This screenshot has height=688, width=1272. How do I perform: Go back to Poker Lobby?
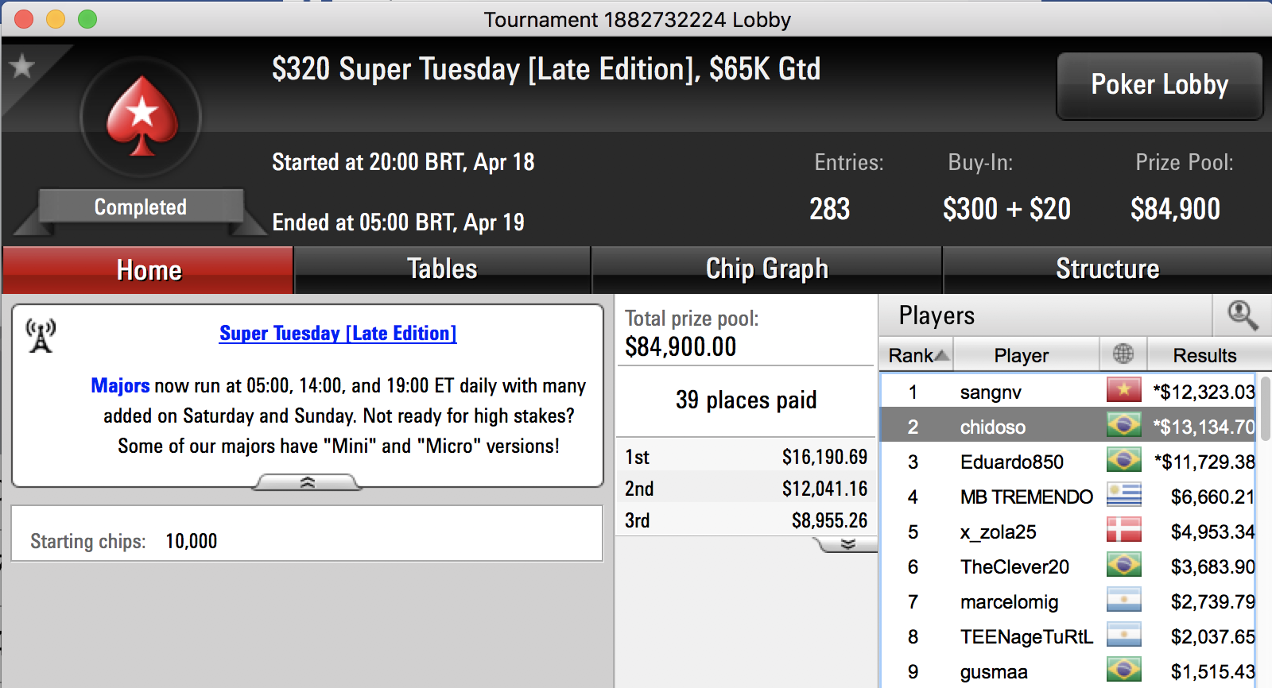tap(1159, 86)
